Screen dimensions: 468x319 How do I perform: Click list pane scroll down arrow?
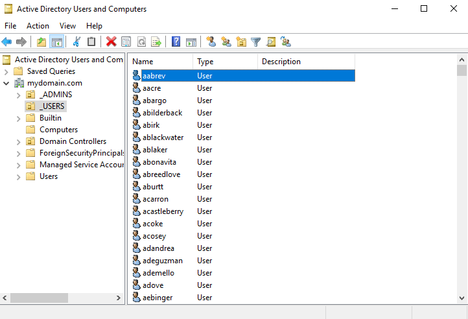(x=462, y=298)
